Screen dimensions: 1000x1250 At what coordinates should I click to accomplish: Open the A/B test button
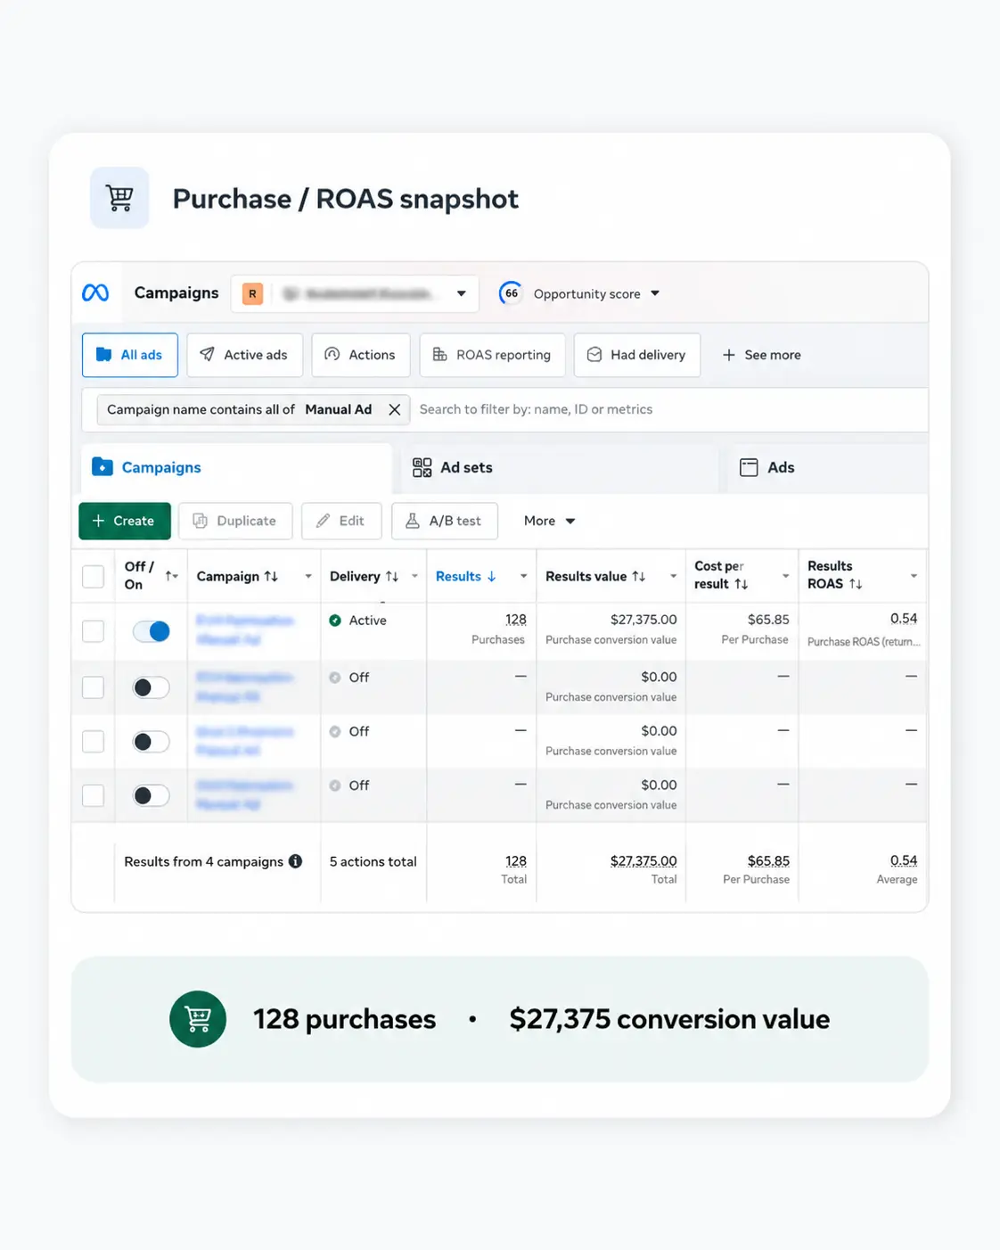[445, 521]
